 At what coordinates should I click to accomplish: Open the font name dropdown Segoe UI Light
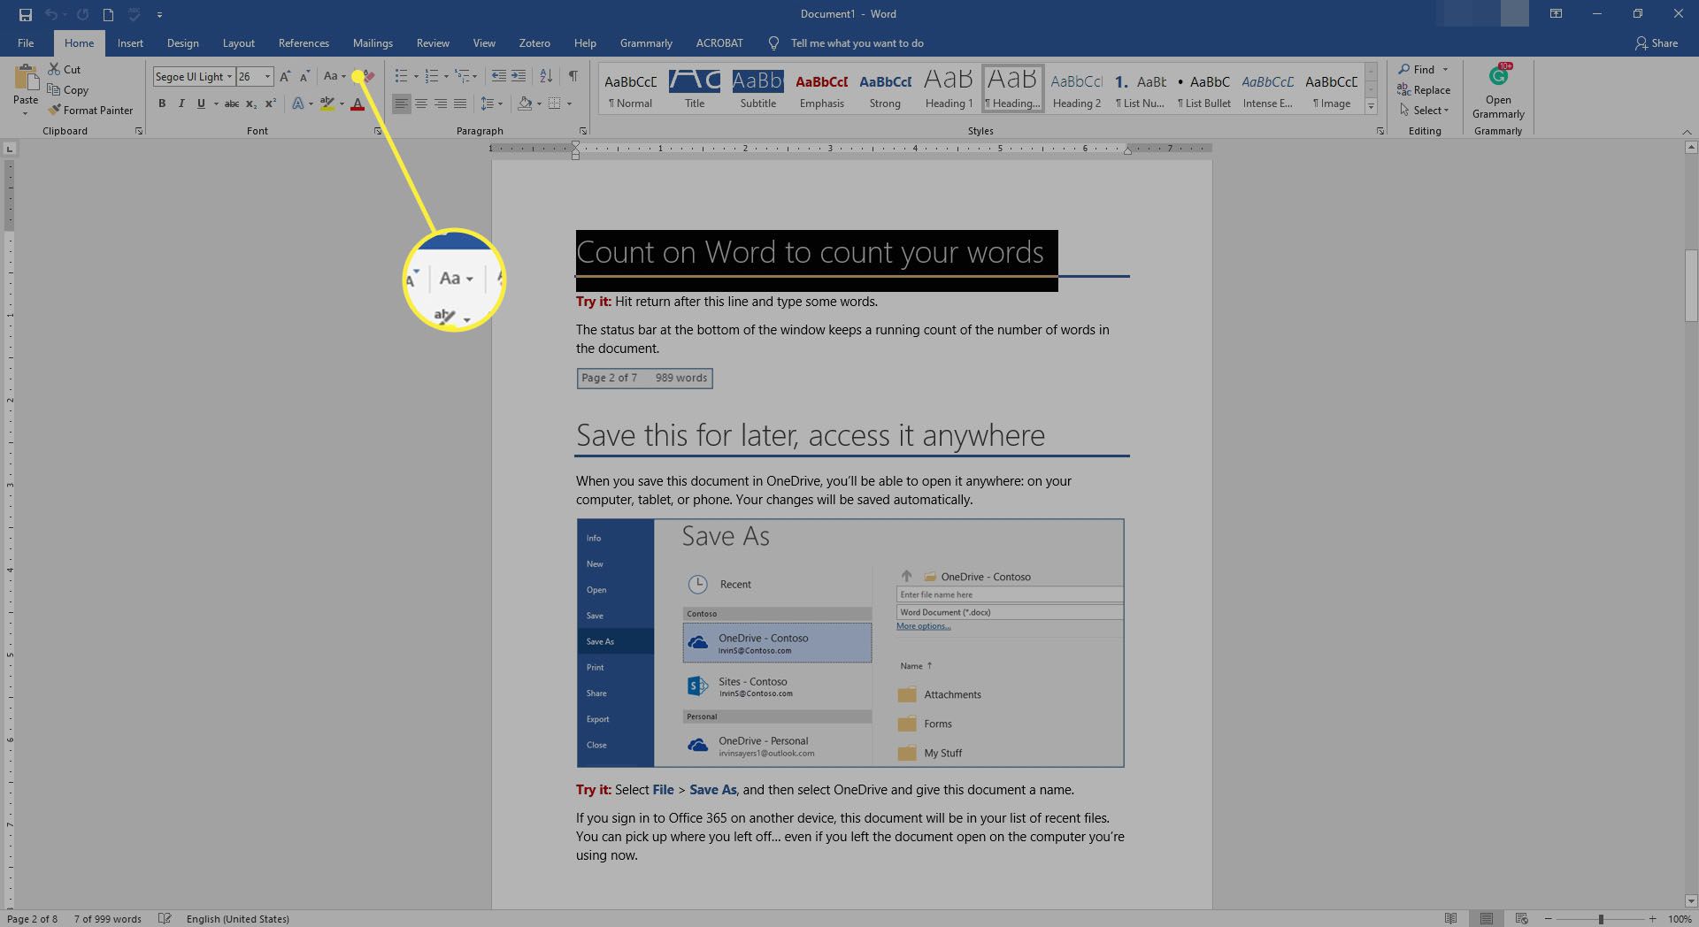(x=229, y=77)
